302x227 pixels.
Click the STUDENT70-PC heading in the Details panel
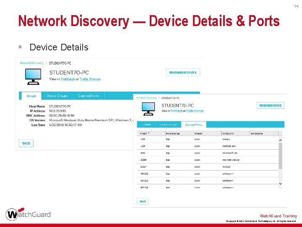click(69, 73)
